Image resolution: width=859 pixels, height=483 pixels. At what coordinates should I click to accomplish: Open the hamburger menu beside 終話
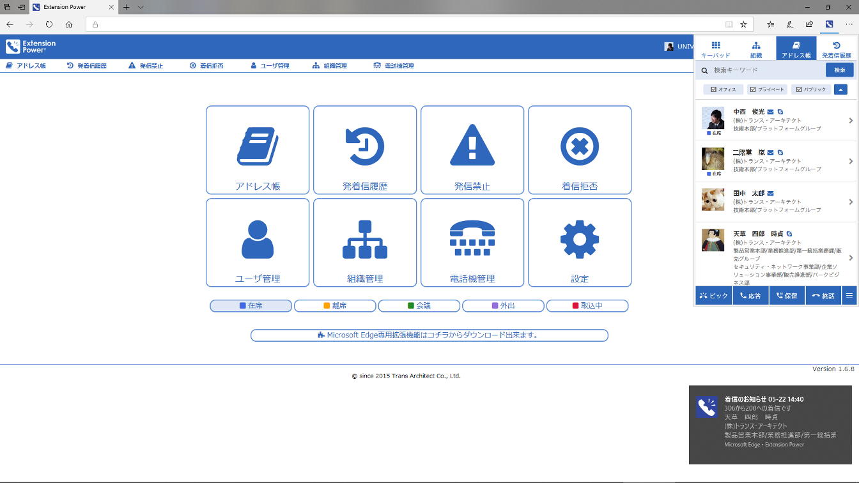pyautogui.click(x=849, y=296)
